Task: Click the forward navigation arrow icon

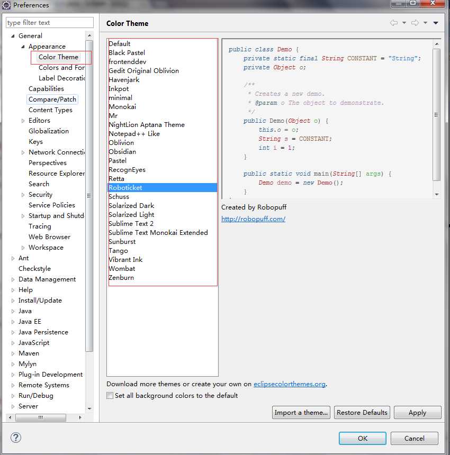Action: click(x=415, y=23)
